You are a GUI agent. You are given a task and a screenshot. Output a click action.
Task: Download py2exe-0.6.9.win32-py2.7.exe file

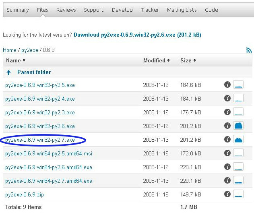40,140
